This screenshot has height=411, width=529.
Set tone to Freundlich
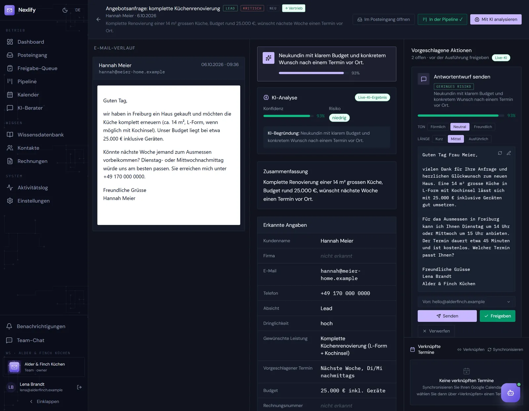pyautogui.click(x=483, y=127)
